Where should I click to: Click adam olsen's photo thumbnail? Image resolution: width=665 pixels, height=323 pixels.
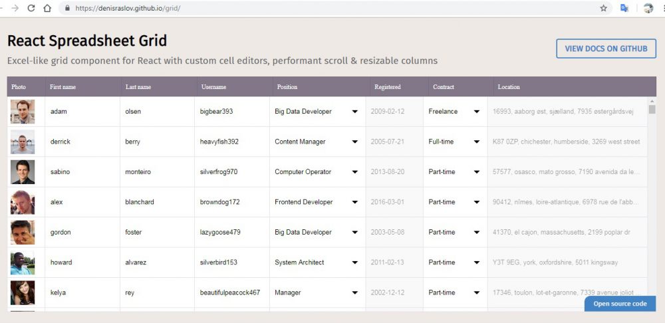[23, 112]
